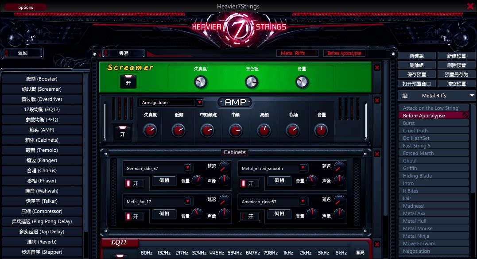Image resolution: width=477 pixels, height=259 pixels.
Task: Adjust American_close57 cabinet 声像 knob
Action: tap(339, 213)
